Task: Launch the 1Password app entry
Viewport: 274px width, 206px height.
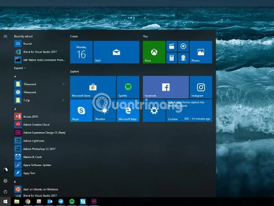Action: (40, 92)
